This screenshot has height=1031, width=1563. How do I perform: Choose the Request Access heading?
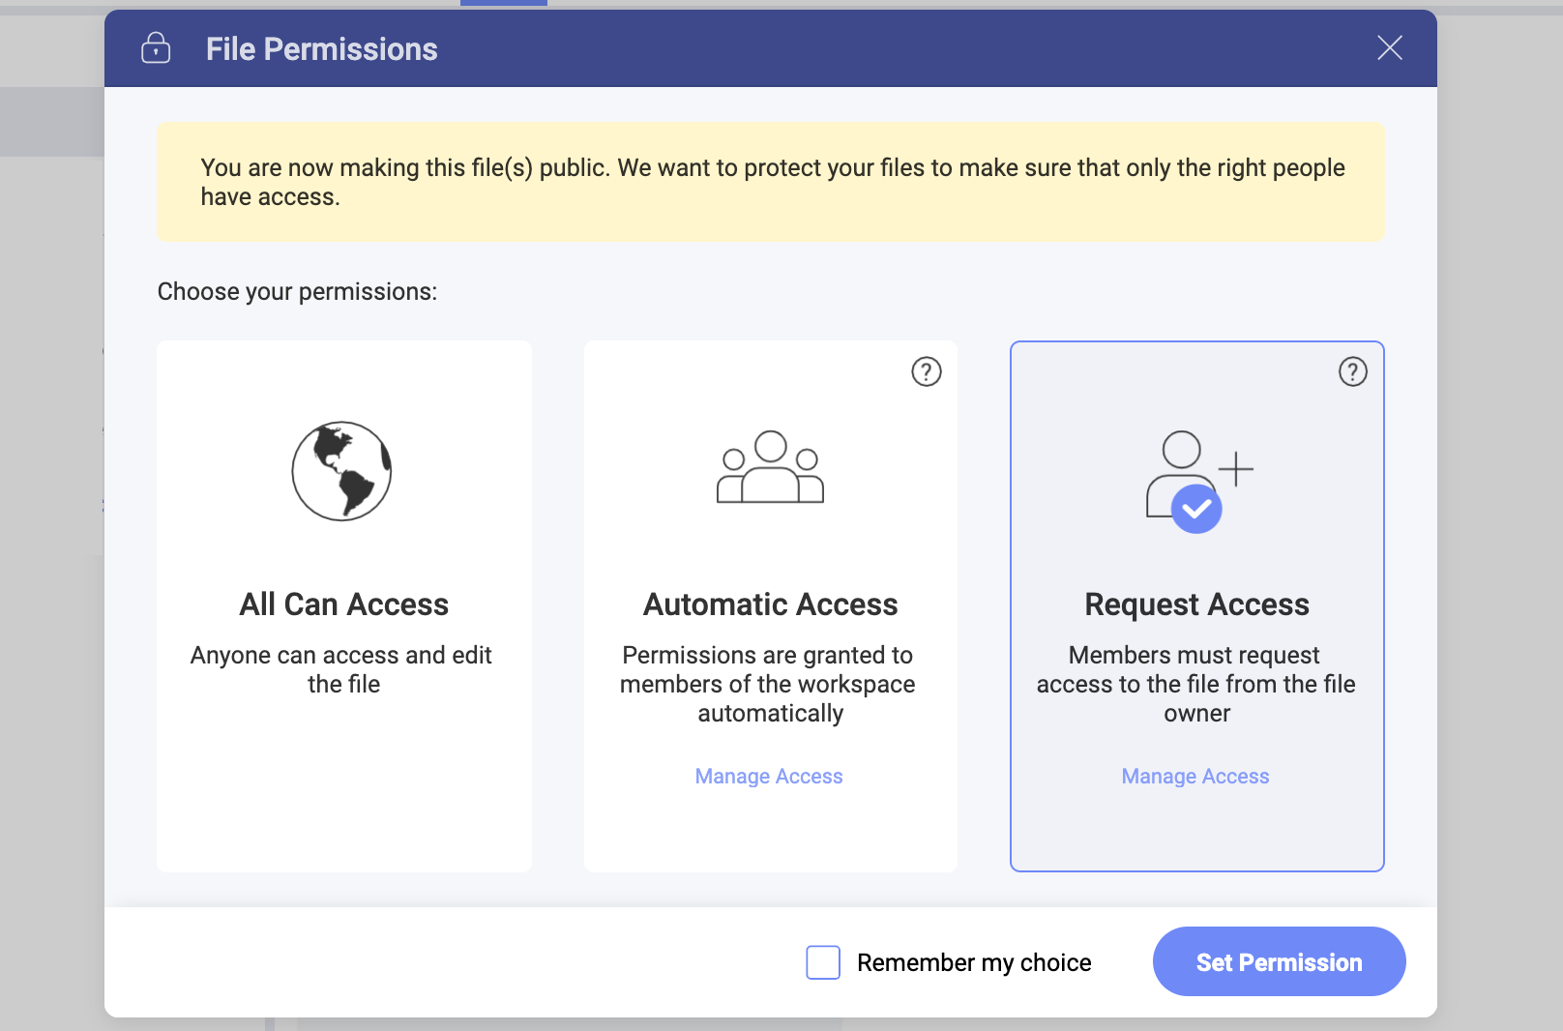1197,604
